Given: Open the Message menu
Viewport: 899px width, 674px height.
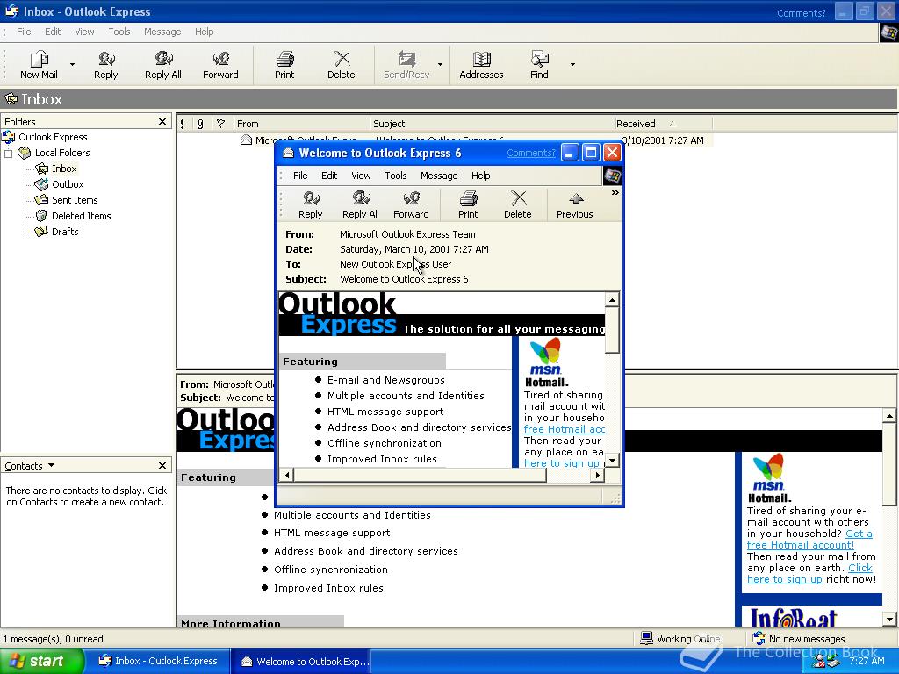Looking at the screenshot, I should 162,32.
